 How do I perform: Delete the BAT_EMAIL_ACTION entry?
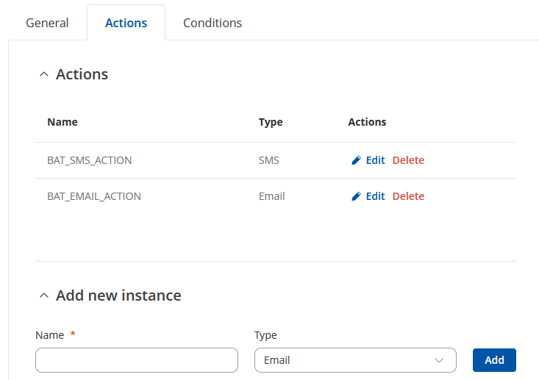pyautogui.click(x=408, y=196)
